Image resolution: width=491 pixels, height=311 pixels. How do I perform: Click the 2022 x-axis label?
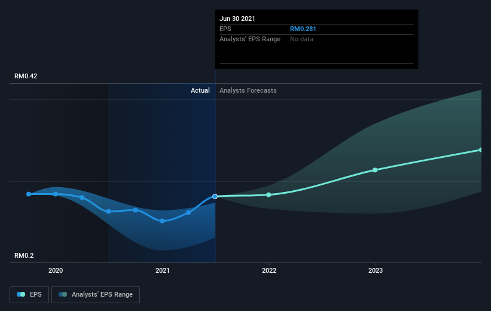269,270
